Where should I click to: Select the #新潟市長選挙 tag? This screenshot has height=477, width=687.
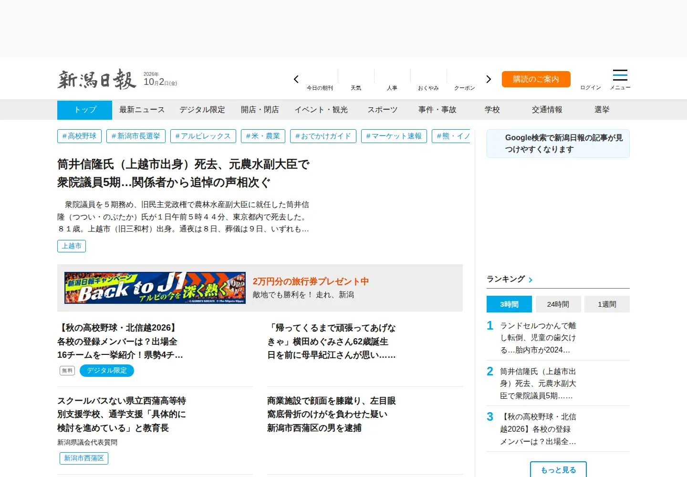point(136,136)
